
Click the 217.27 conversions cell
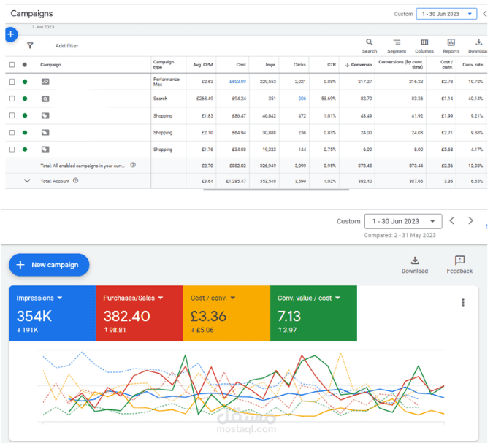pyautogui.click(x=364, y=82)
